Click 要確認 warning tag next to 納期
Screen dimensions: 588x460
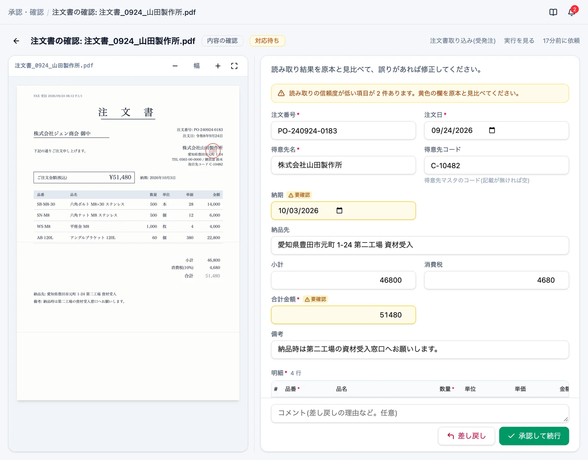coord(299,195)
